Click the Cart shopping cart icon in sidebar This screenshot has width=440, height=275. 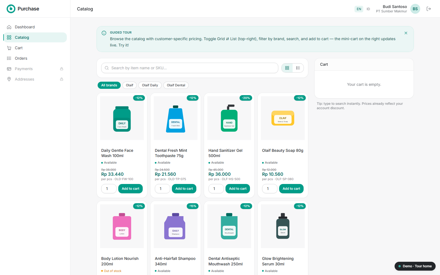pos(9,48)
